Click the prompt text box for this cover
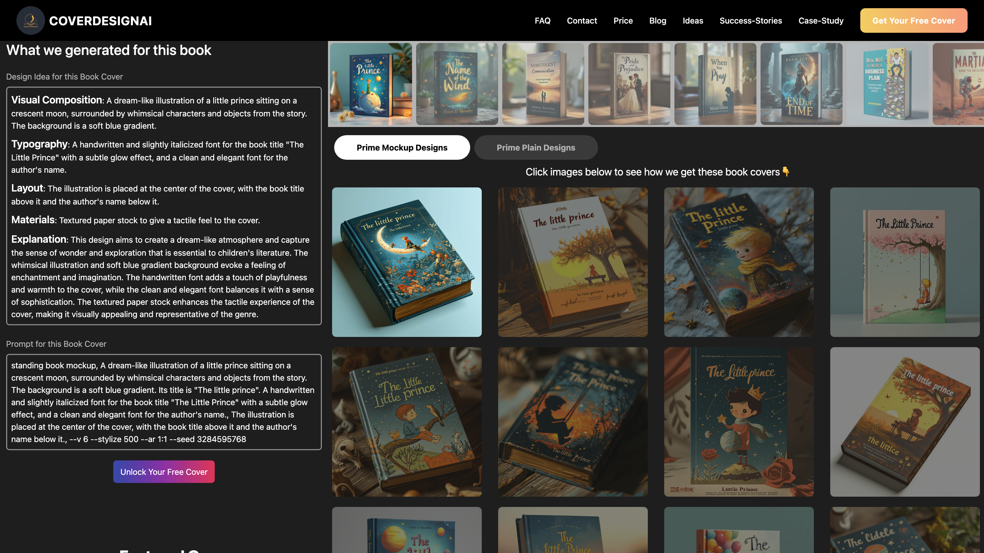 pos(164,402)
